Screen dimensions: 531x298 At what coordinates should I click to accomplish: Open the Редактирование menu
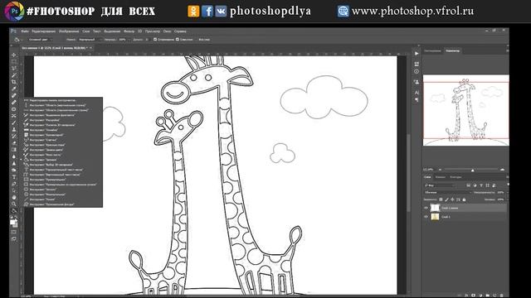point(44,31)
